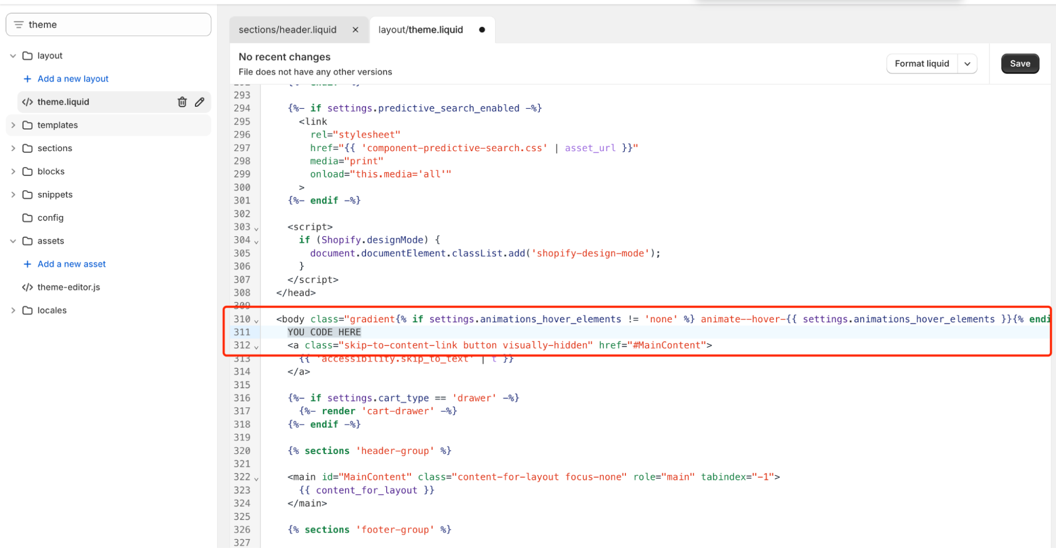Click the filter icon in the search box
This screenshot has height=548, width=1056.
pos(18,25)
